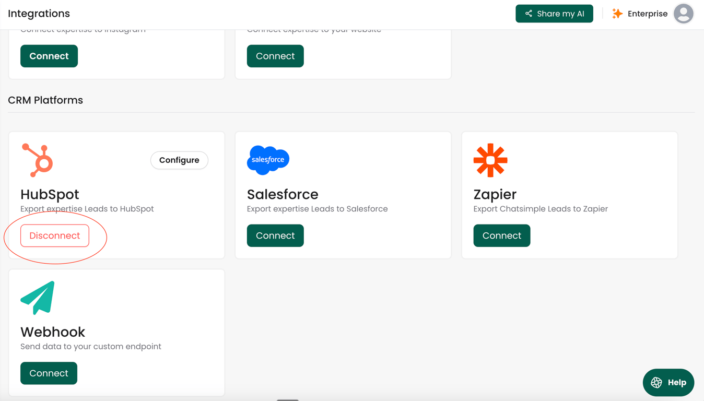
Task: Click the Enterprise plan sparkle icon
Action: [617, 14]
